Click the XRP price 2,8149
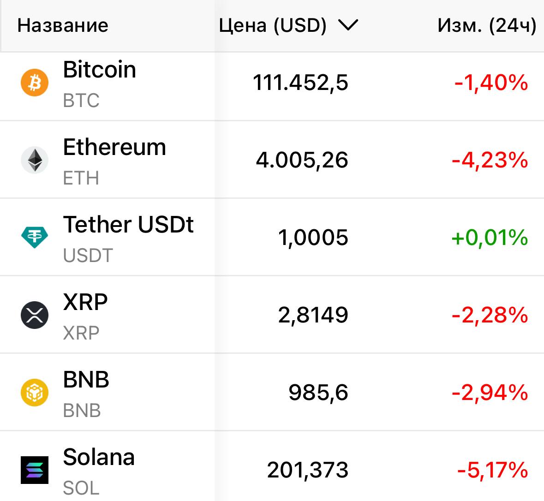Screen dimensions: 544x501 (313, 315)
